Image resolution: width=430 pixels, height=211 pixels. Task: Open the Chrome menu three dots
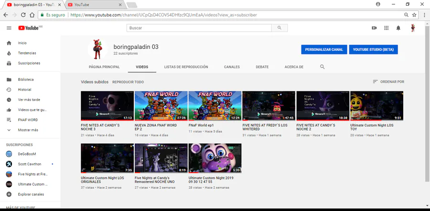coord(424,15)
